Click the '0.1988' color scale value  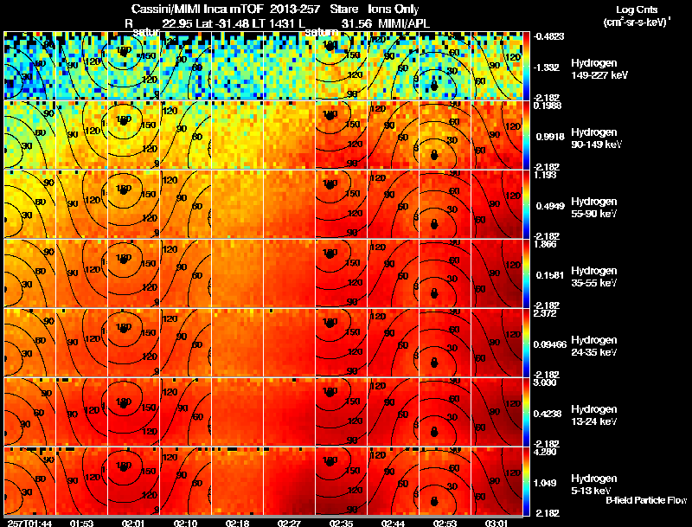[548, 106]
